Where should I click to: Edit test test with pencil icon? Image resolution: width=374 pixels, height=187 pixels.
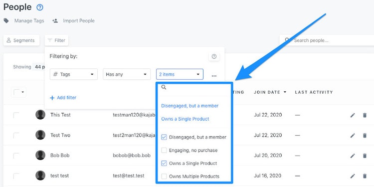(x=353, y=176)
